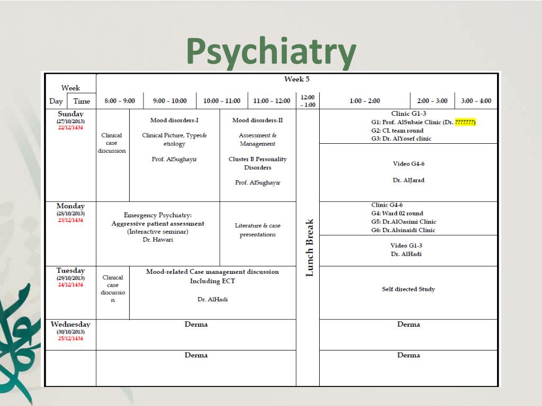Click the 10:00 – 11:00 time column header

tap(222, 101)
